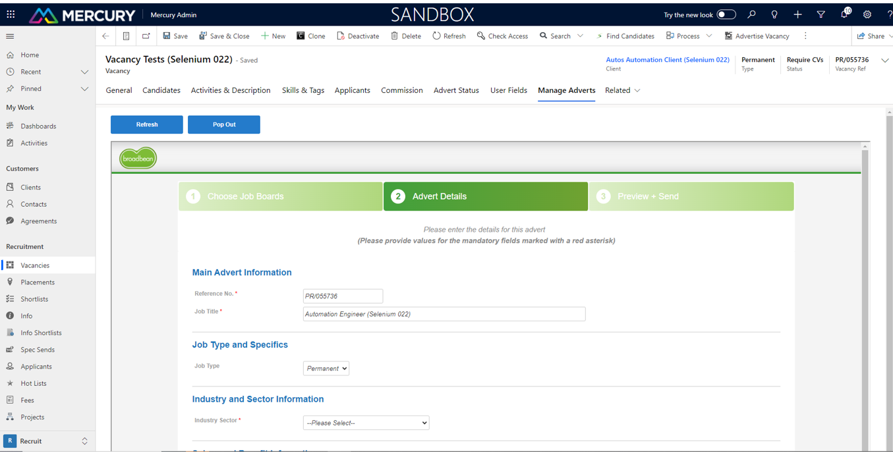Open the Skills & Tags tab
Viewport: 893px width, 453px height.
303,90
